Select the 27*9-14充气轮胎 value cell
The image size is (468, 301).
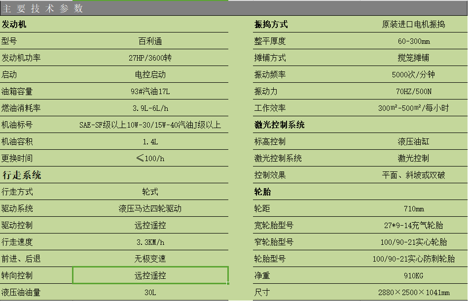(x=414, y=225)
